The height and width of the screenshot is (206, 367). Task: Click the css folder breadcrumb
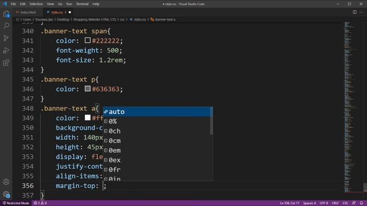tap(122, 19)
